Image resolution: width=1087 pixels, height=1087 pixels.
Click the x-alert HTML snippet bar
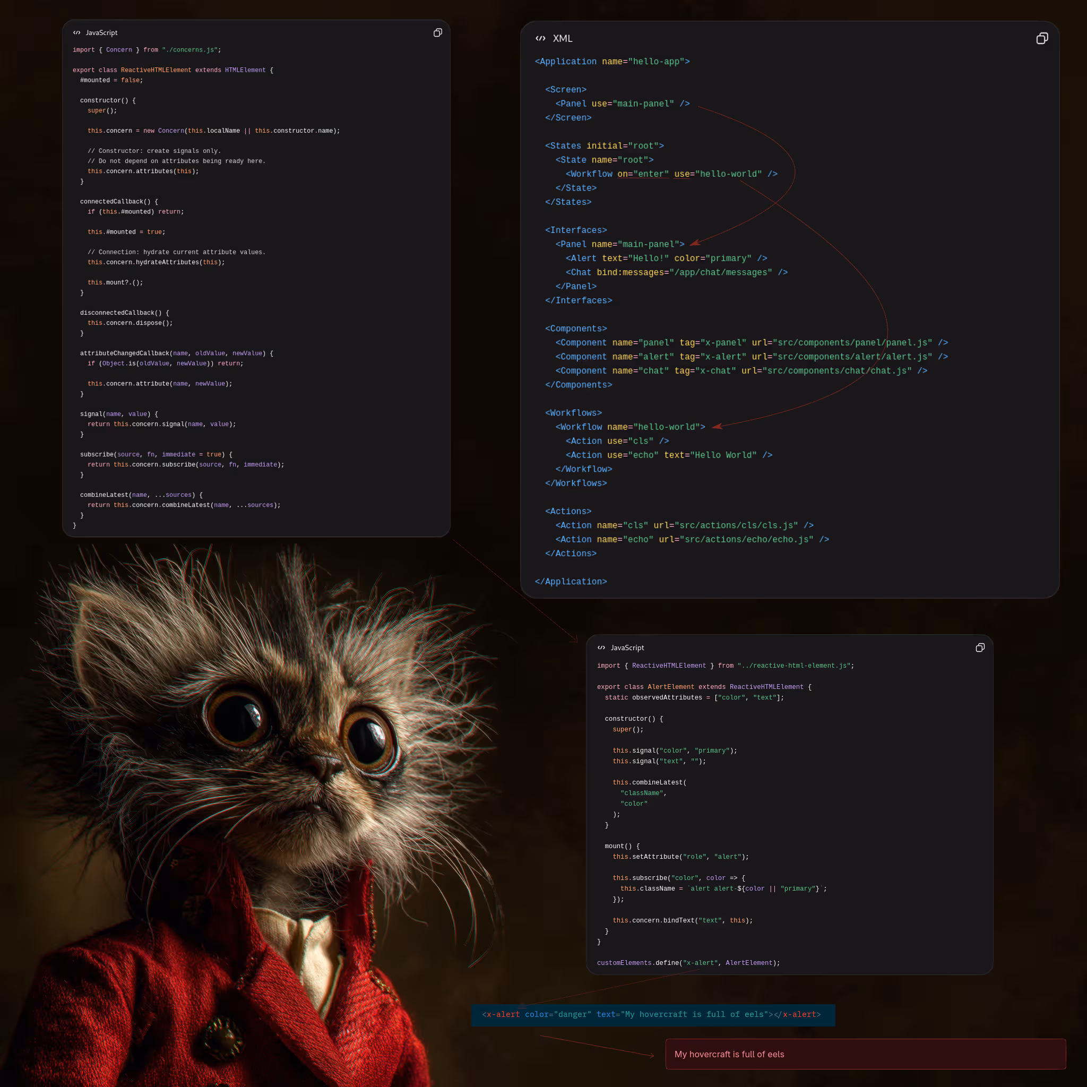click(x=653, y=1014)
